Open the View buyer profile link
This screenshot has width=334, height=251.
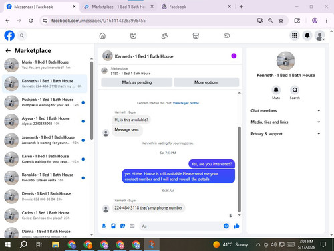[x=186, y=103]
